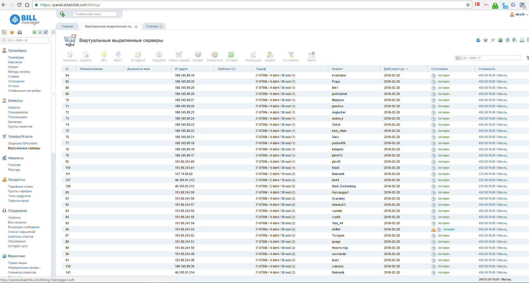The height and width of the screenshot is (283, 529).
Task: Click the По клиенту filter icon
Action: (x=291, y=55)
